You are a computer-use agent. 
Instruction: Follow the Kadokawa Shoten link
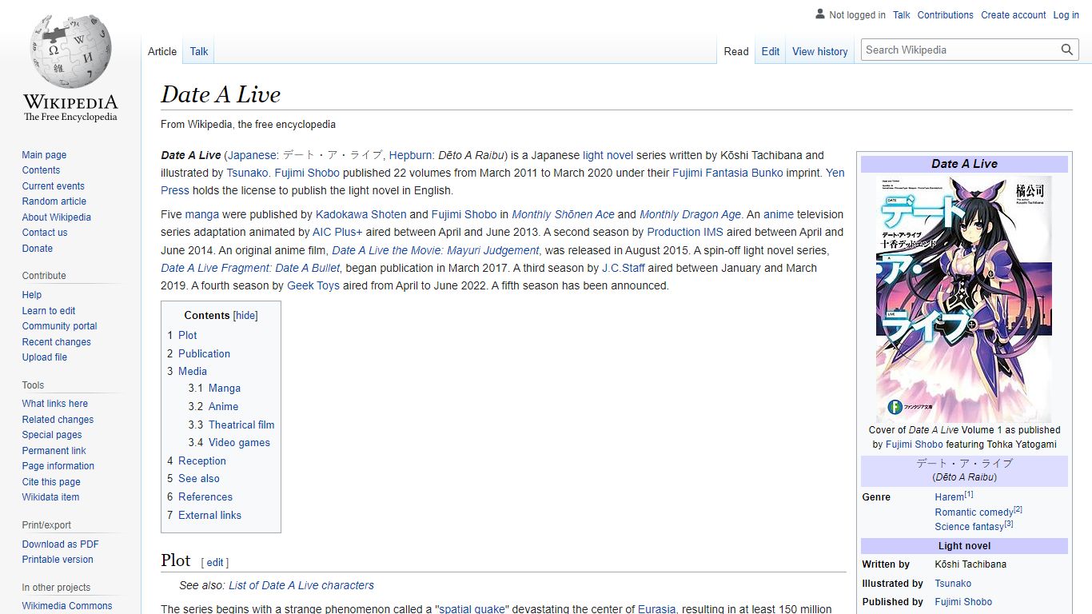(361, 214)
